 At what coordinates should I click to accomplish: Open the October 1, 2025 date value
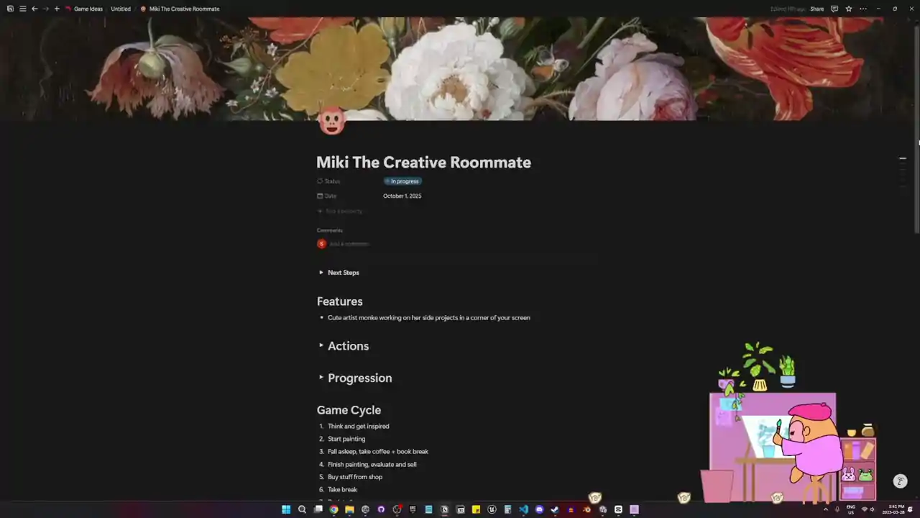pyautogui.click(x=402, y=196)
